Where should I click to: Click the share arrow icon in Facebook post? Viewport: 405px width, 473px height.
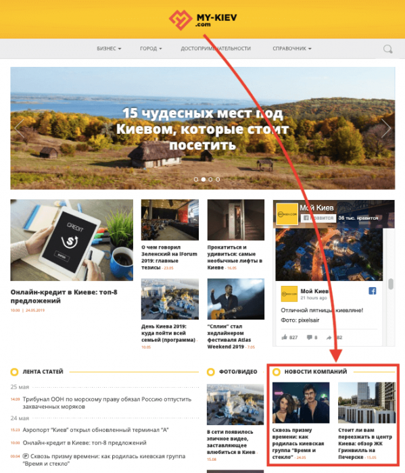[329, 338]
